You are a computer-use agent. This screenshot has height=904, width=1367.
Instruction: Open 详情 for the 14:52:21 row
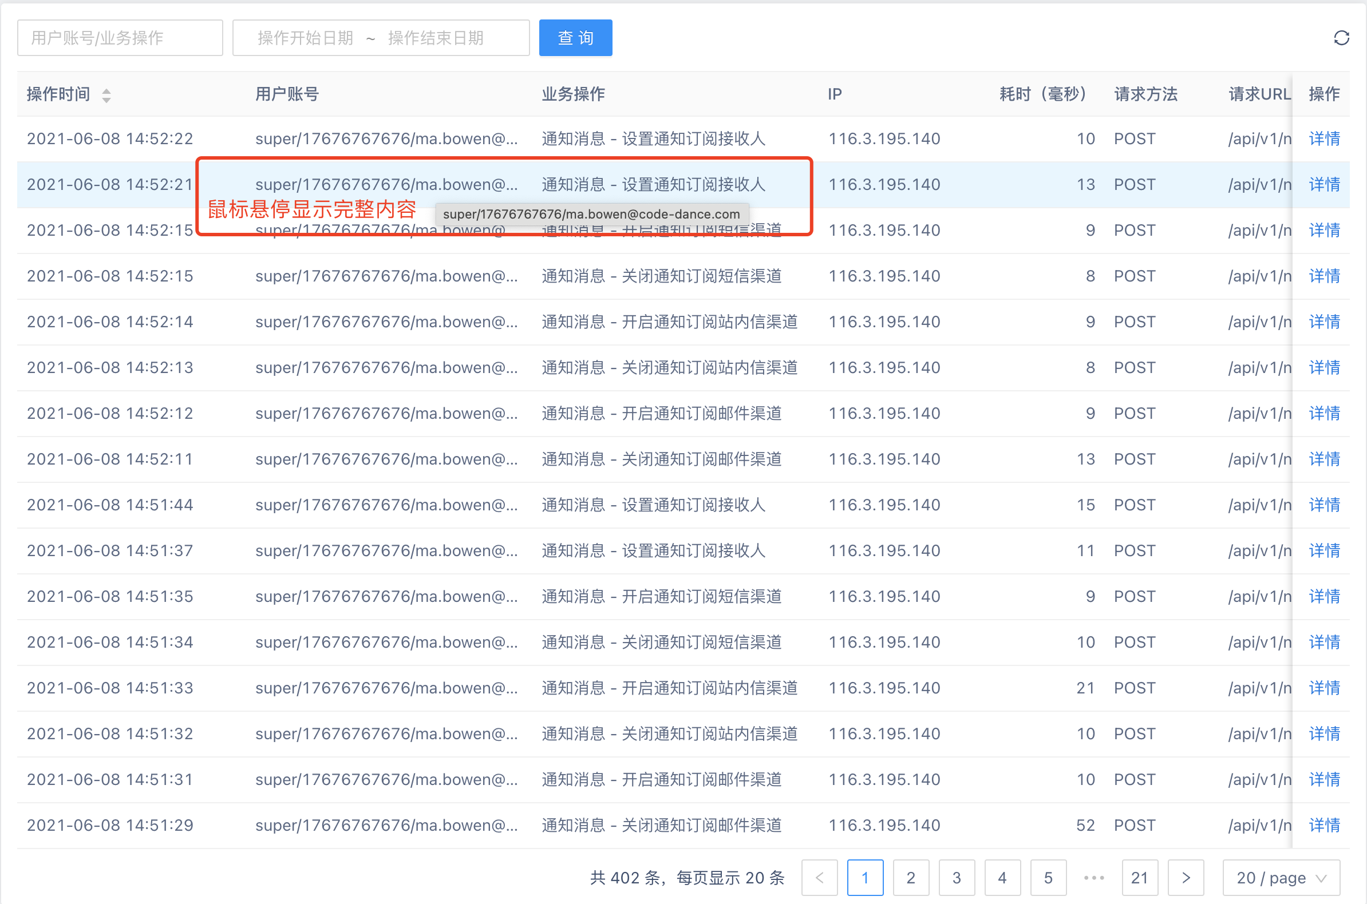1324,184
